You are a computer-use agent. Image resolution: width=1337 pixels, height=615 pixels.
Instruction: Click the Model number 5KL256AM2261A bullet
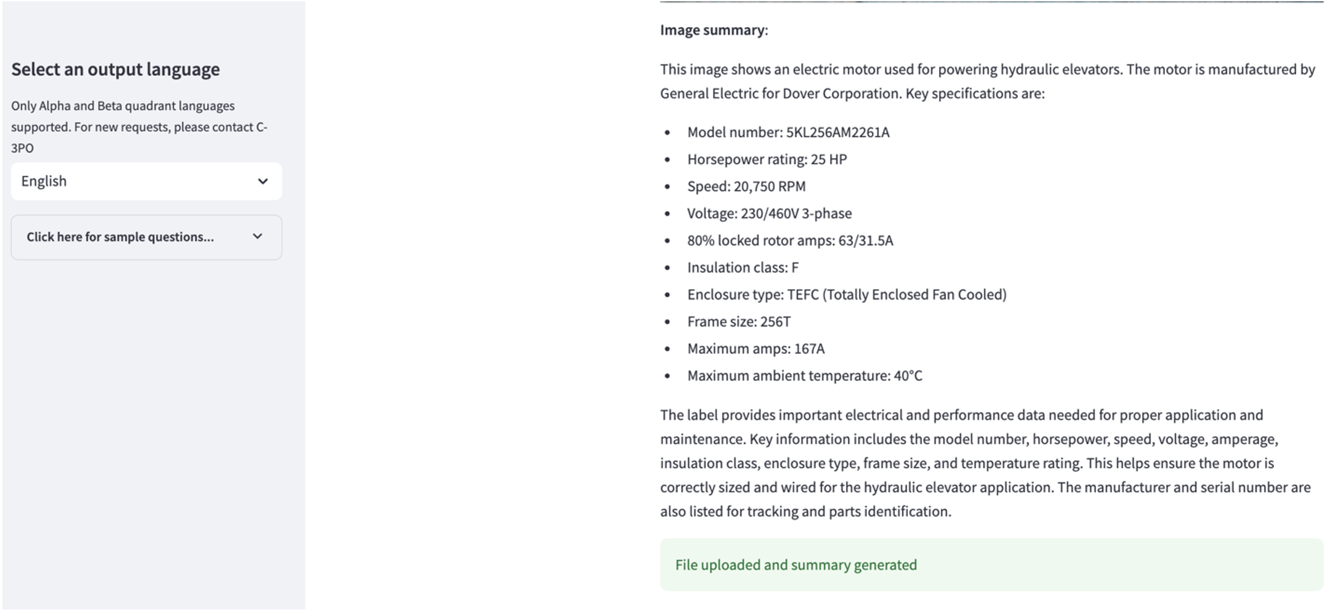[788, 132]
